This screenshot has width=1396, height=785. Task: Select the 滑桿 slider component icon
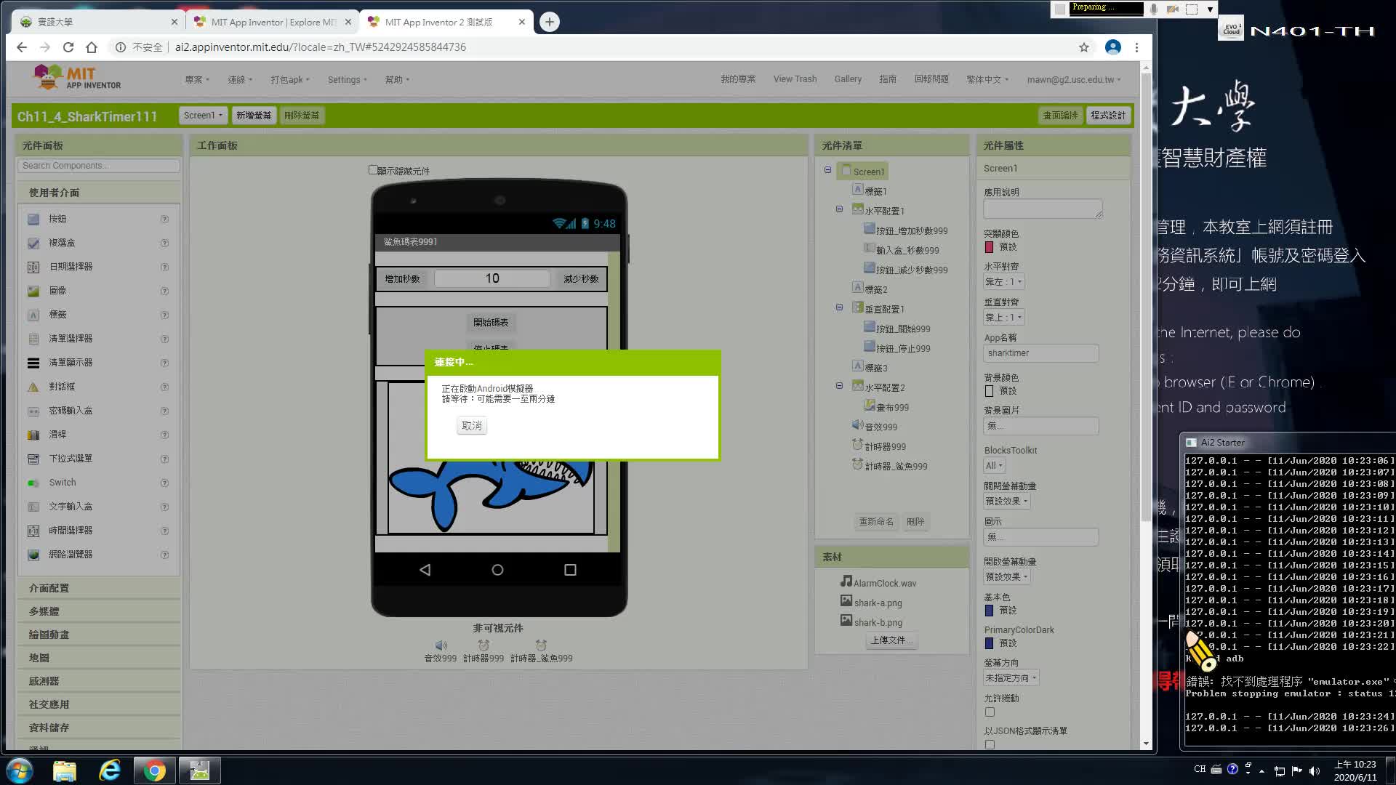[x=33, y=435]
